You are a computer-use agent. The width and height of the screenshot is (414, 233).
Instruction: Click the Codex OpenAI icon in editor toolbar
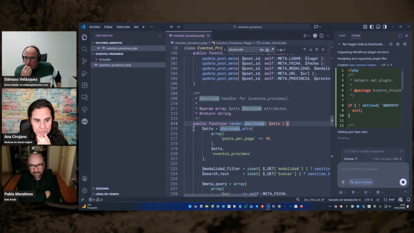(x=315, y=36)
